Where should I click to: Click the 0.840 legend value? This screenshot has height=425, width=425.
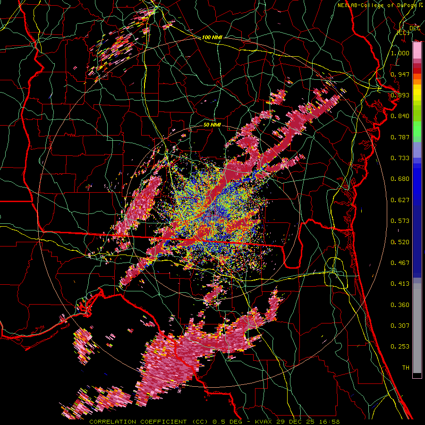point(400,116)
